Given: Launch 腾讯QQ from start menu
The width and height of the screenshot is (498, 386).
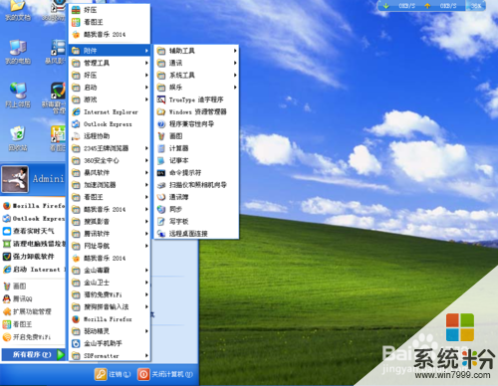Looking at the screenshot, I should (33, 298).
